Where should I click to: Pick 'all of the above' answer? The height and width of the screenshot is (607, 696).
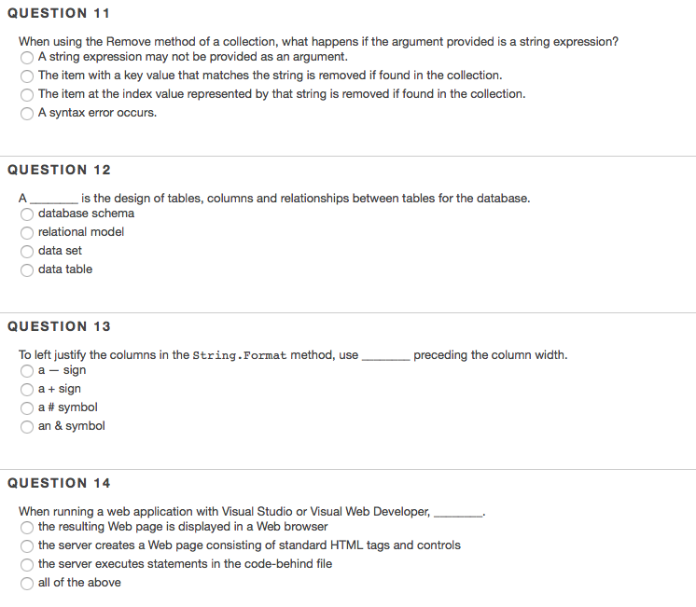[27, 584]
